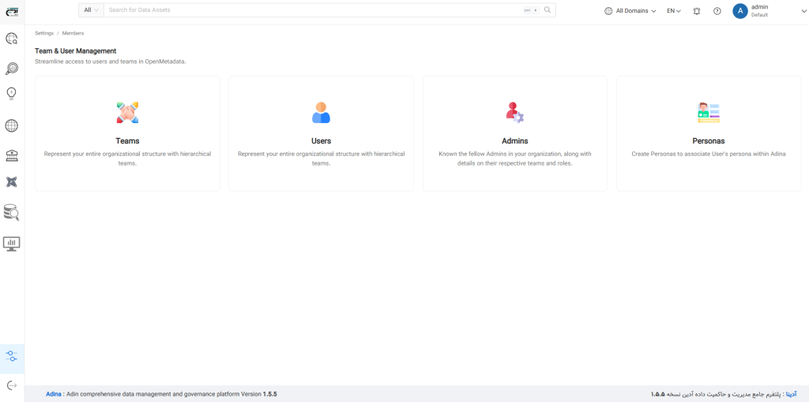Viewport: 809px width, 402px height.
Task: Open the Settings sliders icon in sidebar
Action: (x=12, y=356)
